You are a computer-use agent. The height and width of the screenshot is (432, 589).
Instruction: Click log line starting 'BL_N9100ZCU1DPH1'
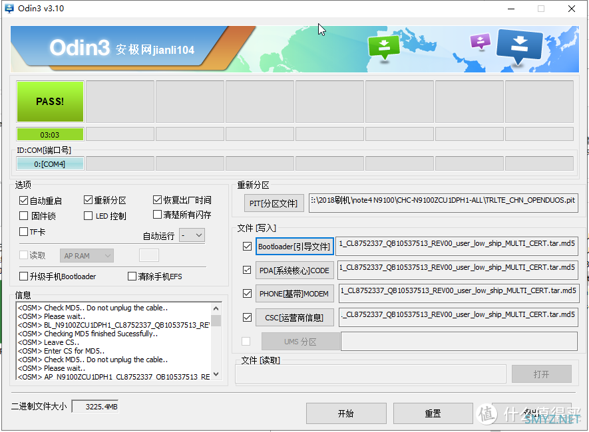[x=114, y=325]
